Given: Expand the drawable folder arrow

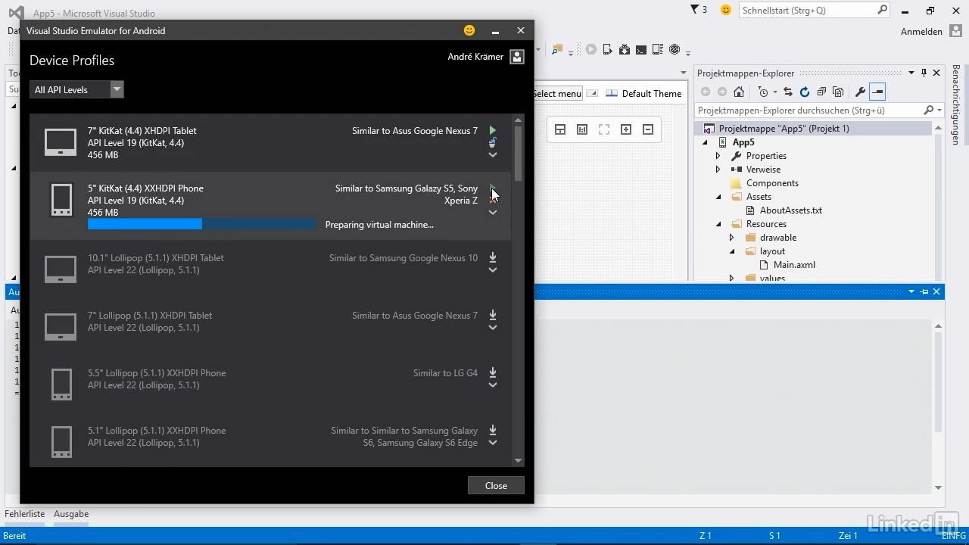Looking at the screenshot, I should (732, 238).
